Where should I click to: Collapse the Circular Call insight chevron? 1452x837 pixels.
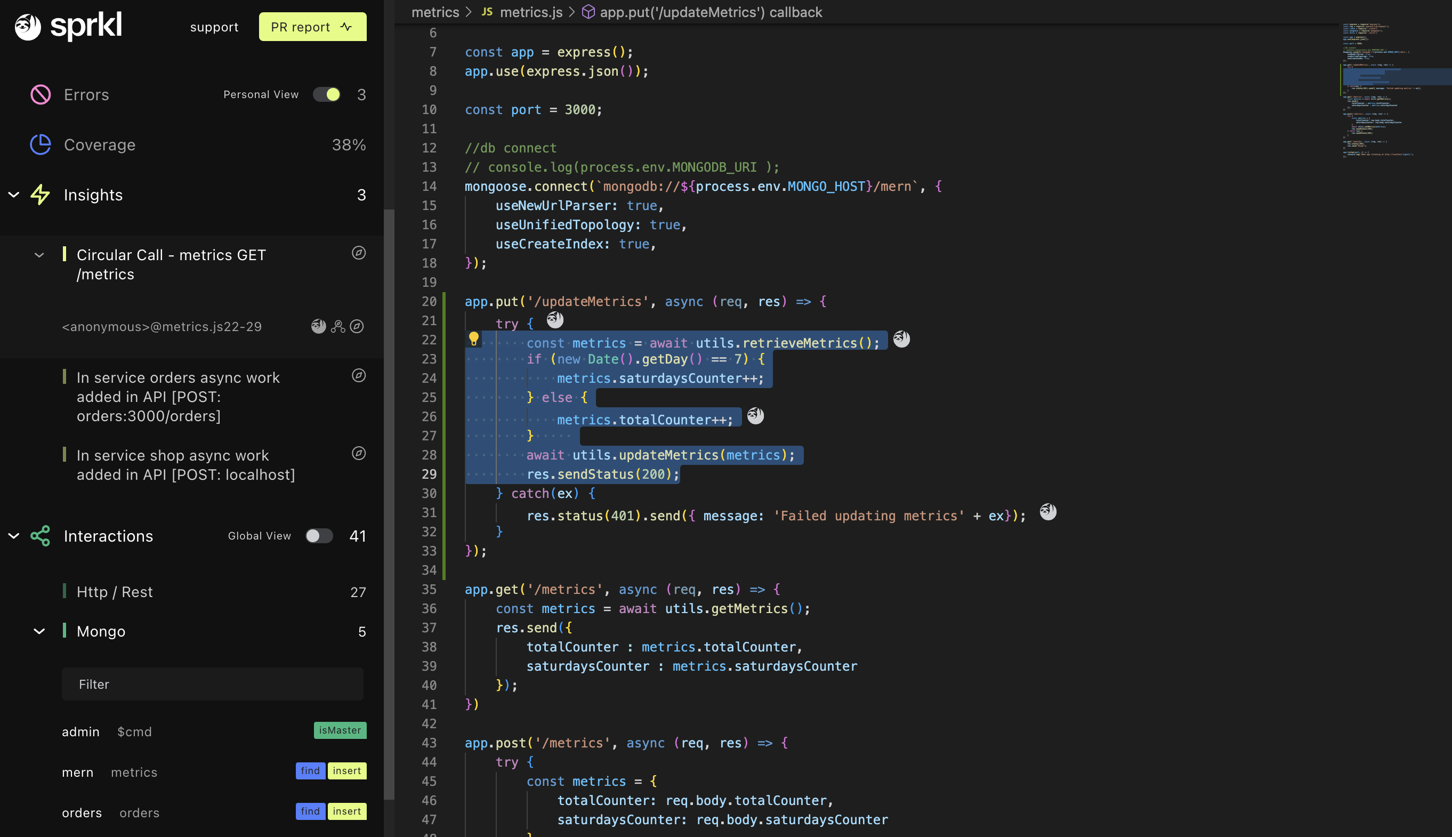(x=39, y=255)
